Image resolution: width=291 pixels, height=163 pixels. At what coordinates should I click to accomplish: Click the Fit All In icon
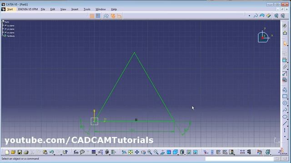point(130,152)
